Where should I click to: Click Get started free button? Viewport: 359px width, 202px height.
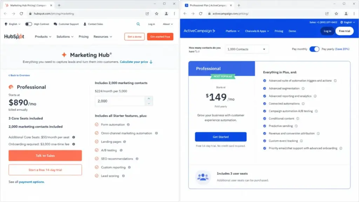coord(160,36)
